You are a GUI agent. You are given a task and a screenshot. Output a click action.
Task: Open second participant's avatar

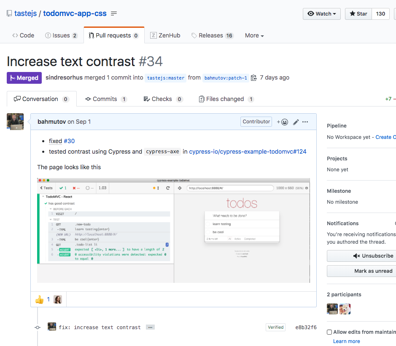[345, 309]
